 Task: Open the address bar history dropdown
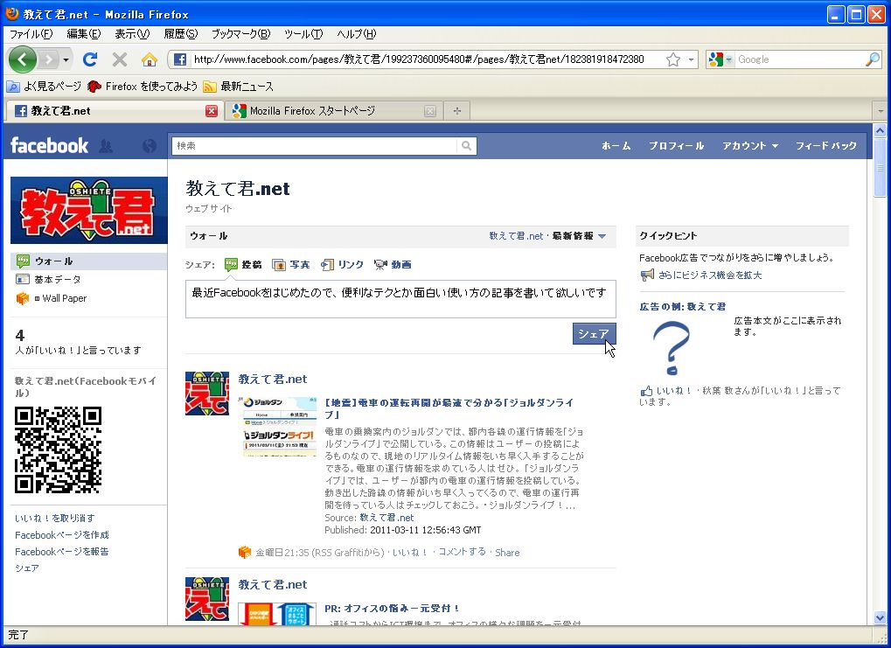pos(691,59)
